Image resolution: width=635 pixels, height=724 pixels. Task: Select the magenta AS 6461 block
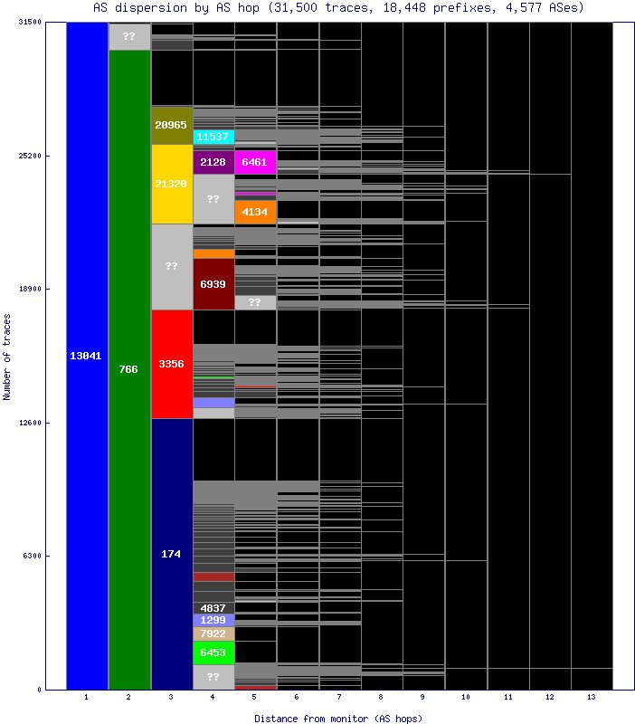click(x=255, y=162)
